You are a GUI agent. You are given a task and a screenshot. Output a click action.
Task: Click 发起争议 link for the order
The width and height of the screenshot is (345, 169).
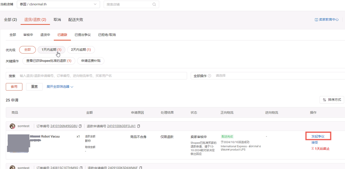(x=318, y=136)
